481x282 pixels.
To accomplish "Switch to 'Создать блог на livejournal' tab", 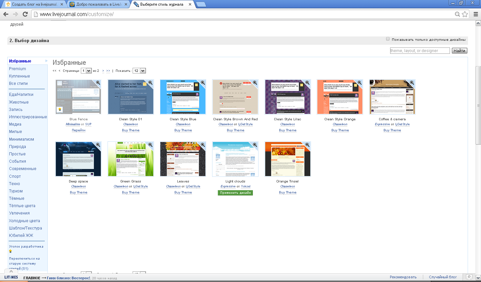I will [34, 4].
